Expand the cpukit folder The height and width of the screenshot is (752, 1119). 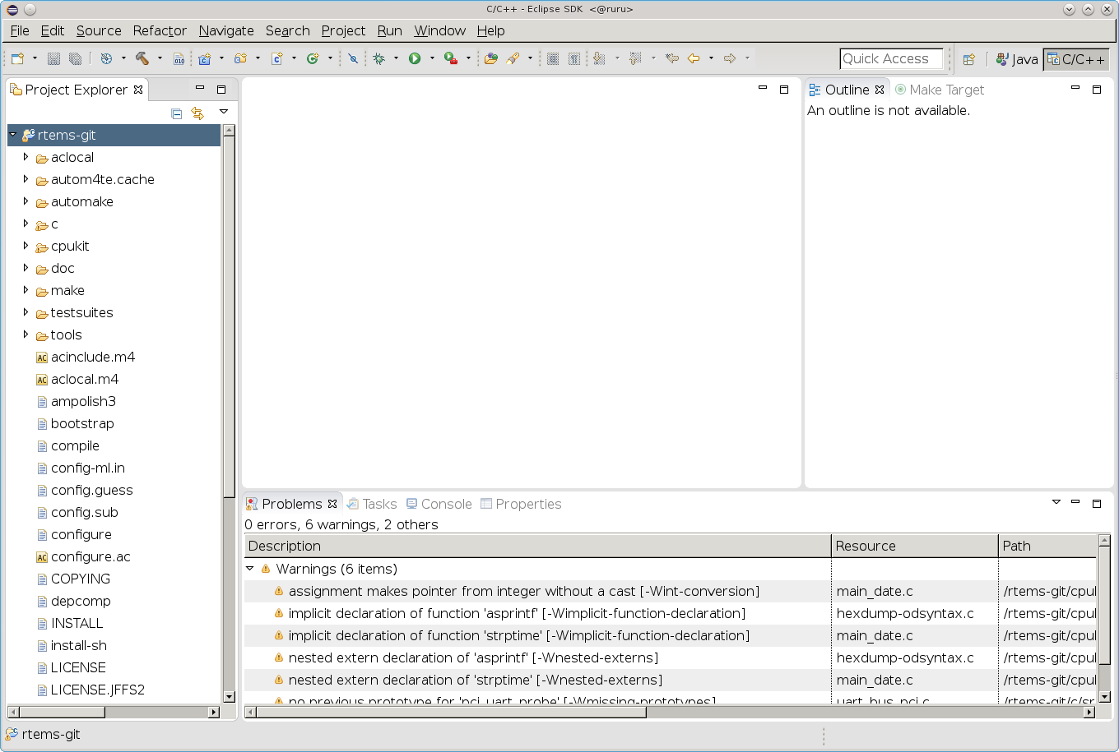(26, 246)
